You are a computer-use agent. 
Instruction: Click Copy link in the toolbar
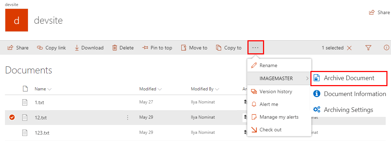pos(51,48)
